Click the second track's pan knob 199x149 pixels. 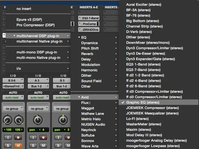(38, 120)
